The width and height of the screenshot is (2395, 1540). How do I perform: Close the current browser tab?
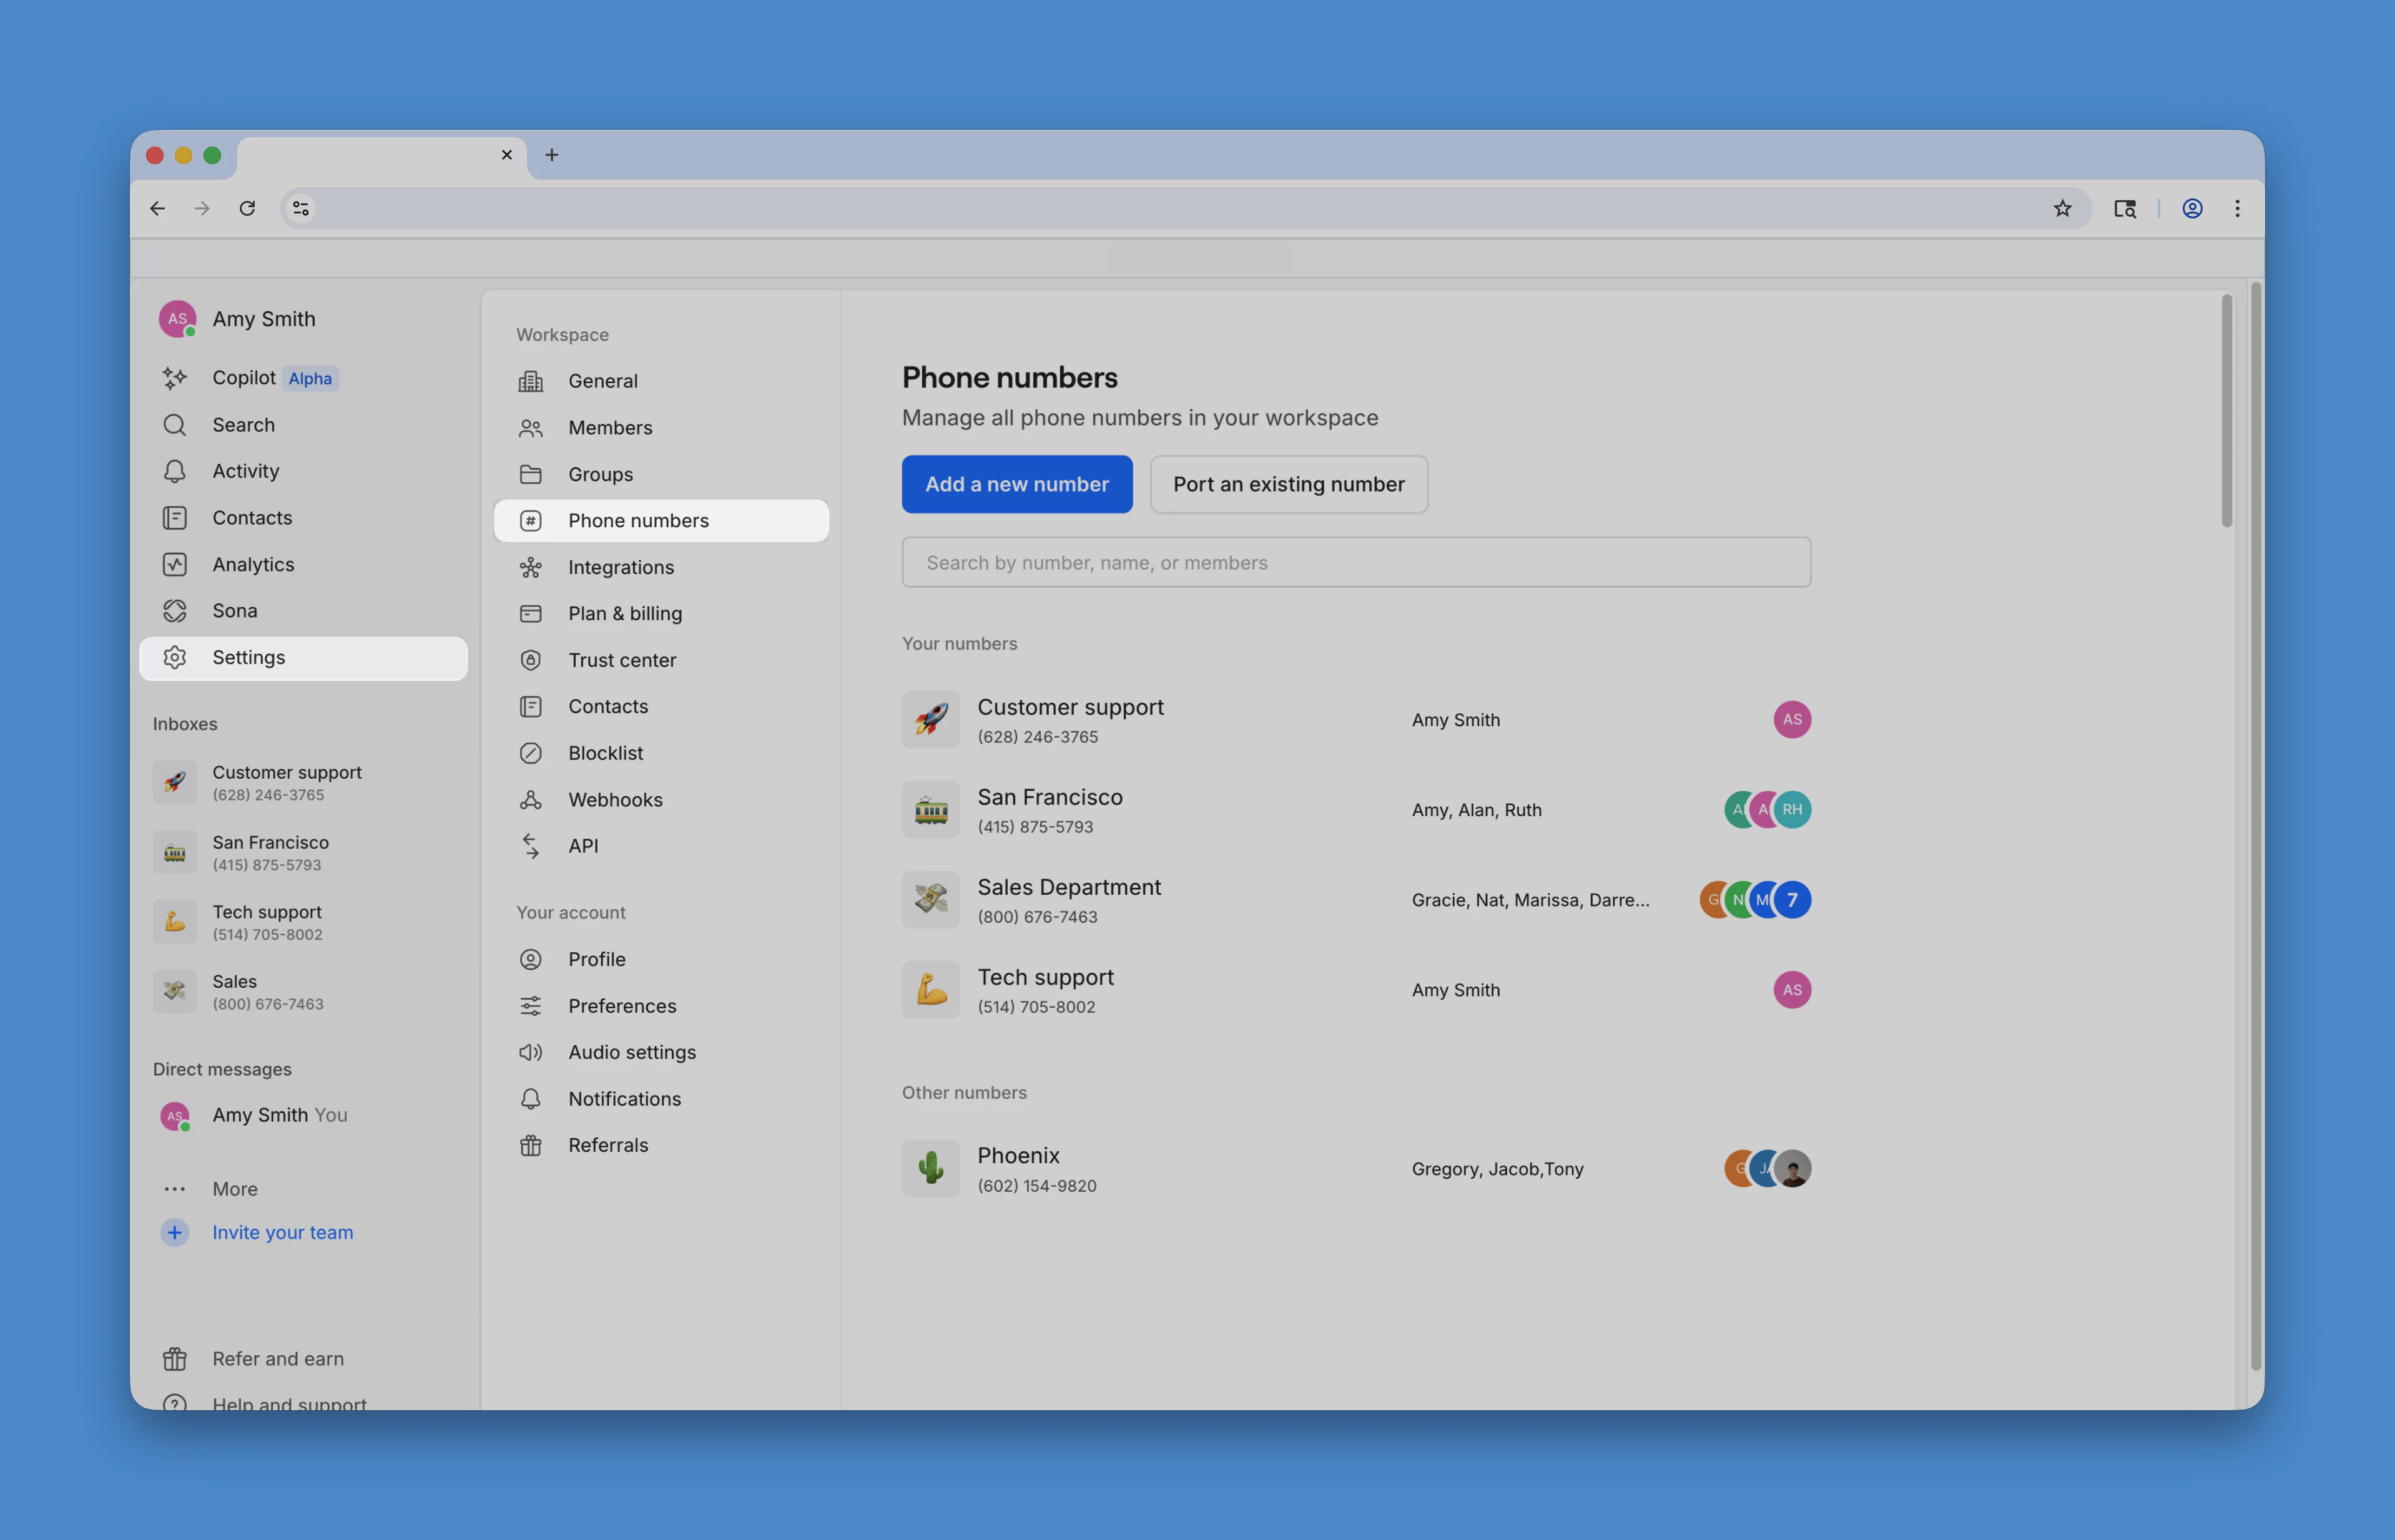507,155
